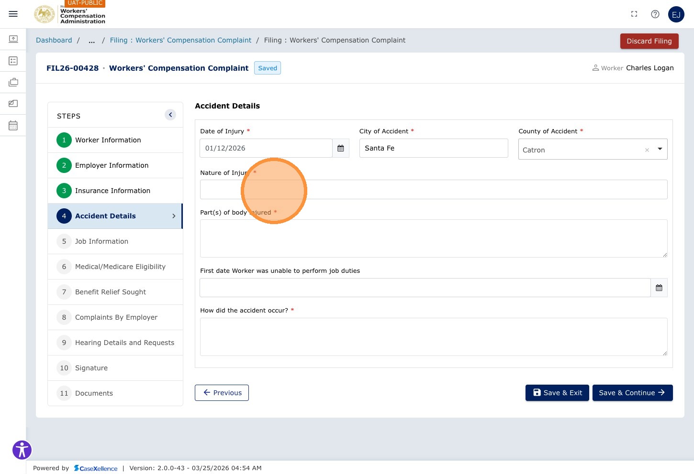Click the Saved status badge
Screen dimensions: 694x474
pyautogui.click(x=268, y=68)
